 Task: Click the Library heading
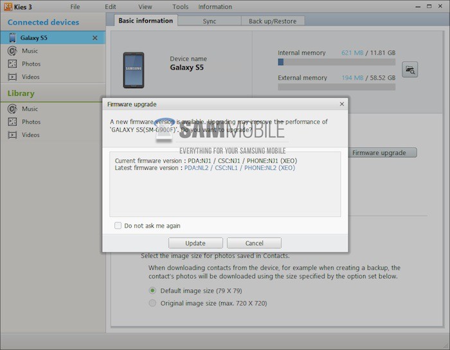pyautogui.click(x=21, y=93)
